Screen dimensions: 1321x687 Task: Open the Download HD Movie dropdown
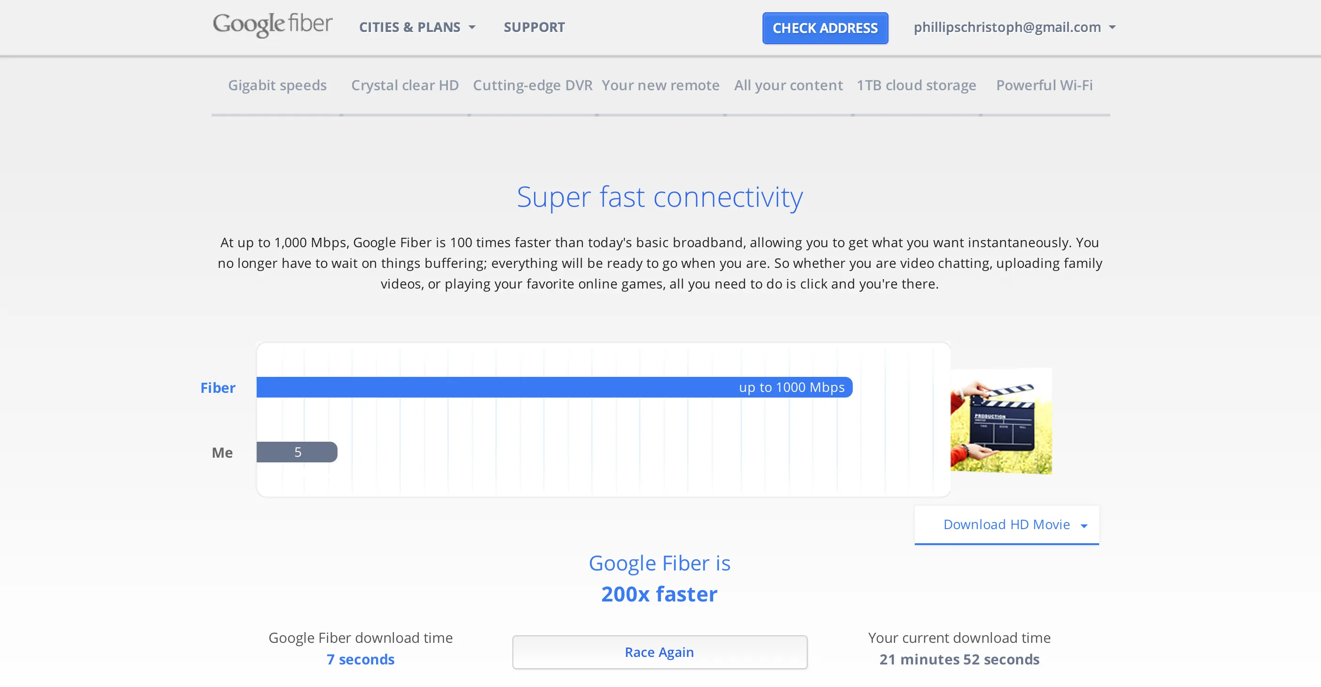click(x=1006, y=524)
